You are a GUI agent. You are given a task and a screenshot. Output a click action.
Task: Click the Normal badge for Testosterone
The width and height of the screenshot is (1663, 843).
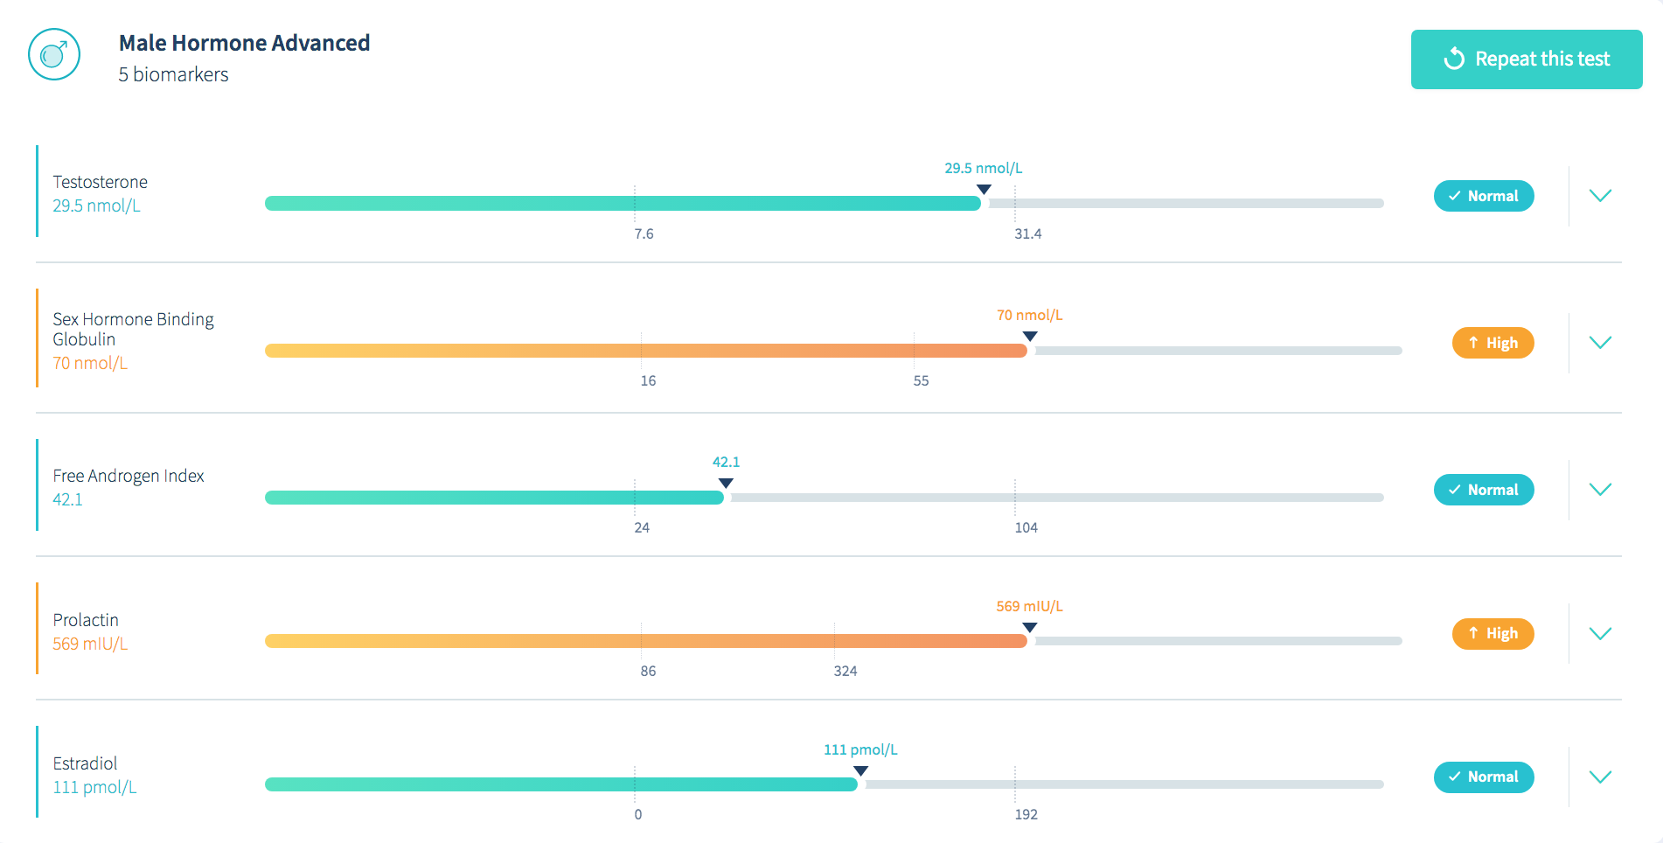(1483, 196)
